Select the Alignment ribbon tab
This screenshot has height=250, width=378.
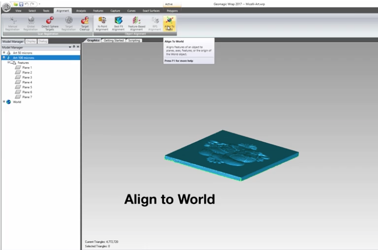pyautogui.click(x=63, y=11)
